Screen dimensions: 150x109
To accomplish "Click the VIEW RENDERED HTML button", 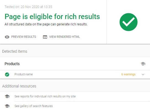I will [x=61, y=37].
